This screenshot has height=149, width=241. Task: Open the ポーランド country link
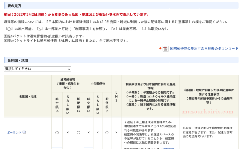[x=14, y=132]
